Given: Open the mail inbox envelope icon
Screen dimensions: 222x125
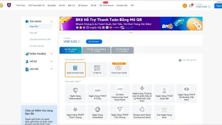Looking at the screenshot, I should [x=191, y=6].
